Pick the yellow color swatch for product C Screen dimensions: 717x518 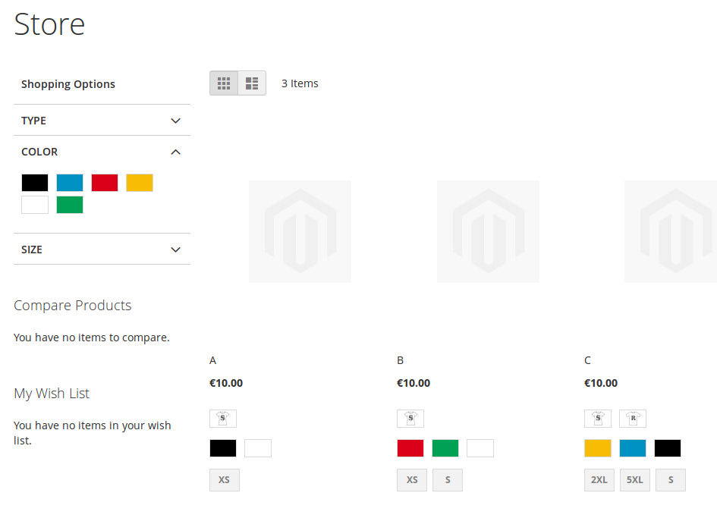point(598,448)
